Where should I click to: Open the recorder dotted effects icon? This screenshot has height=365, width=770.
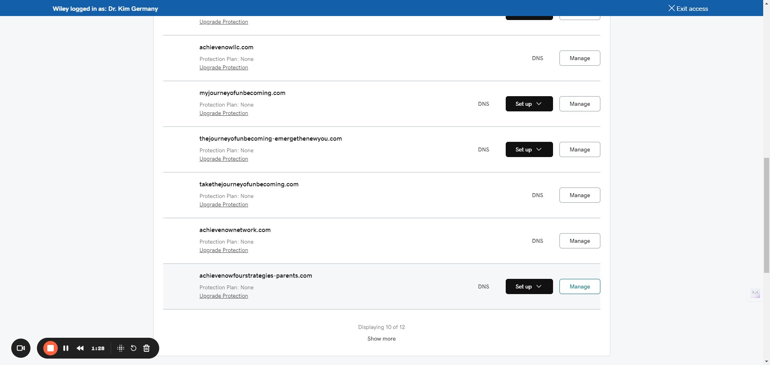point(121,348)
